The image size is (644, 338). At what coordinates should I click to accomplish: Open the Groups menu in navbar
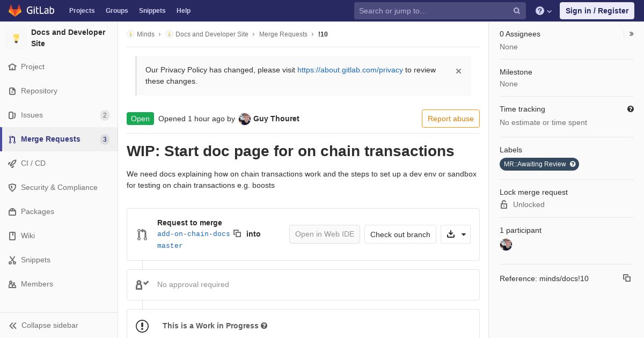[x=116, y=11]
